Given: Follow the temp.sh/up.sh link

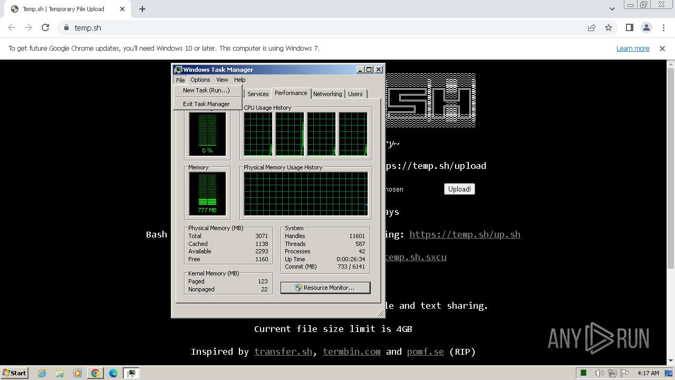Looking at the screenshot, I should pyautogui.click(x=465, y=234).
